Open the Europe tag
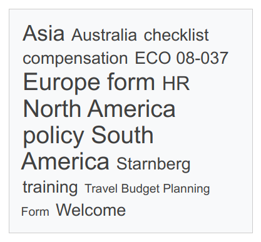 62,83
